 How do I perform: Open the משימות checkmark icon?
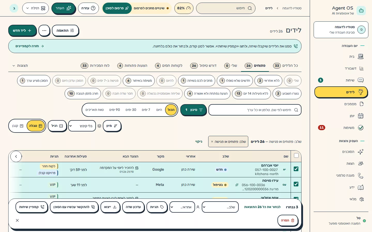[361, 128]
